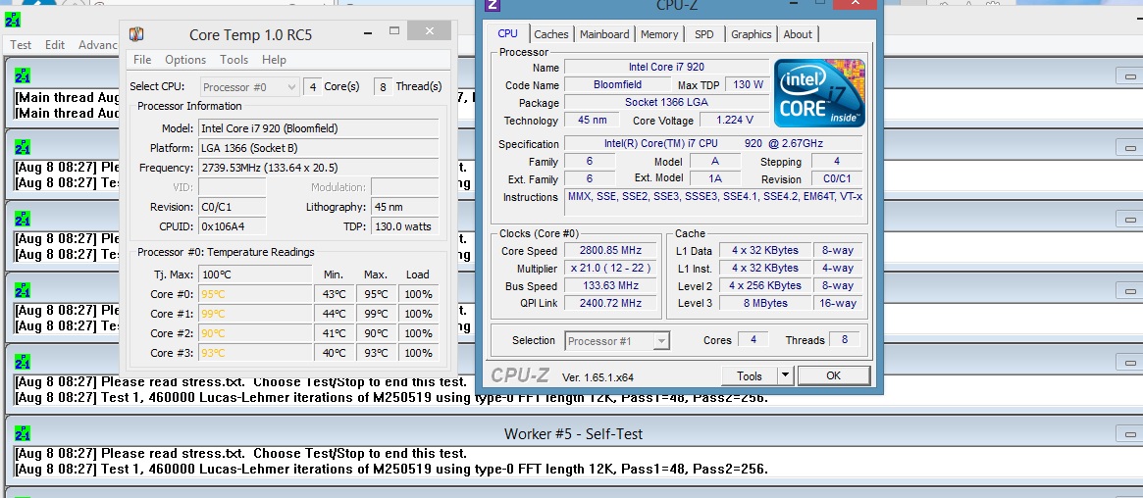Select the CPU tab in CPU-Z

[x=508, y=33]
